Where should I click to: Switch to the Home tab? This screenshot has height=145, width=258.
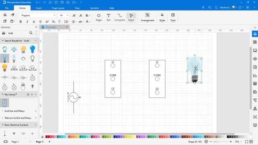(x=22, y=8)
